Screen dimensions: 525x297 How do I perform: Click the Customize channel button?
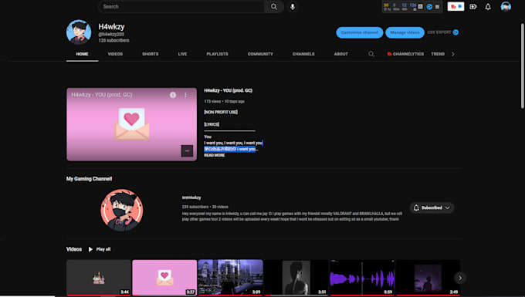click(x=360, y=32)
